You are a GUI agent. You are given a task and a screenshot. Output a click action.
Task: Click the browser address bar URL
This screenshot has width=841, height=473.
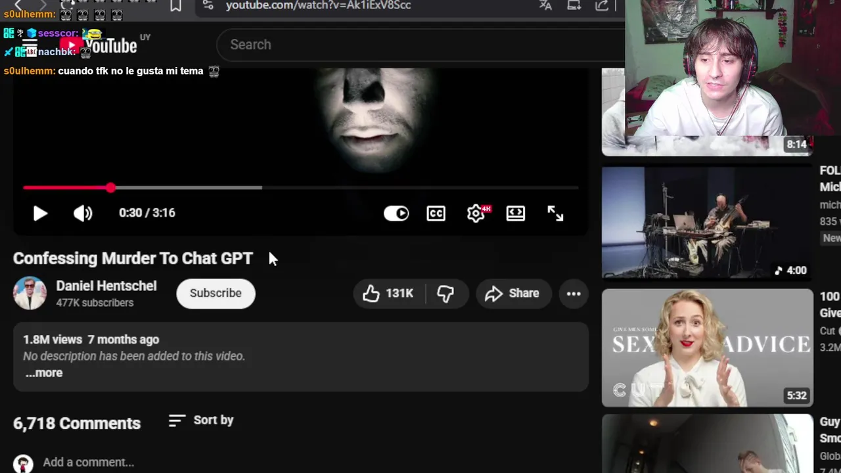click(319, 5)
